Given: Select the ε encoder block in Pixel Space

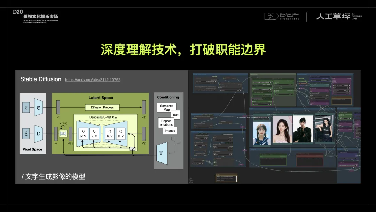Looking at the screenshot, I should 38,107.
